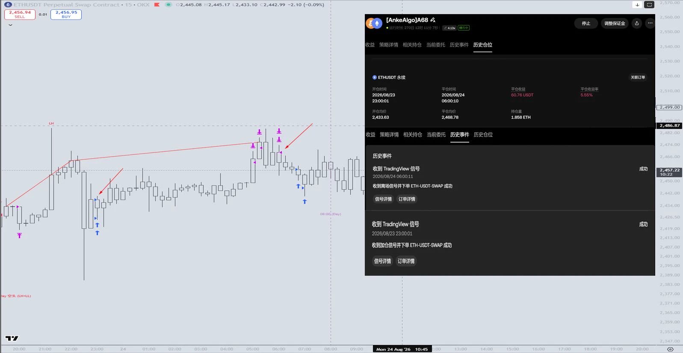Open 信号详情 for the 23:00:01 event
The width and height of the screenshot is (683, 353).
pyautogui.click(x=382, y=261)
